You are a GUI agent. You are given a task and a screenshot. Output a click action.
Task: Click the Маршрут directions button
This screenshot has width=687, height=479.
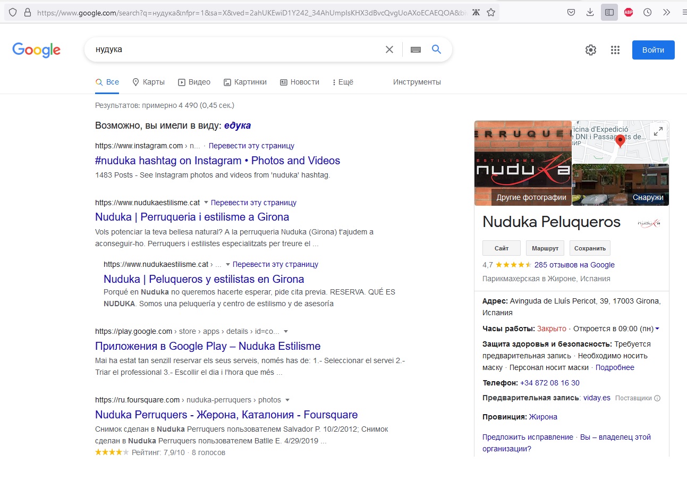[545, 248]
